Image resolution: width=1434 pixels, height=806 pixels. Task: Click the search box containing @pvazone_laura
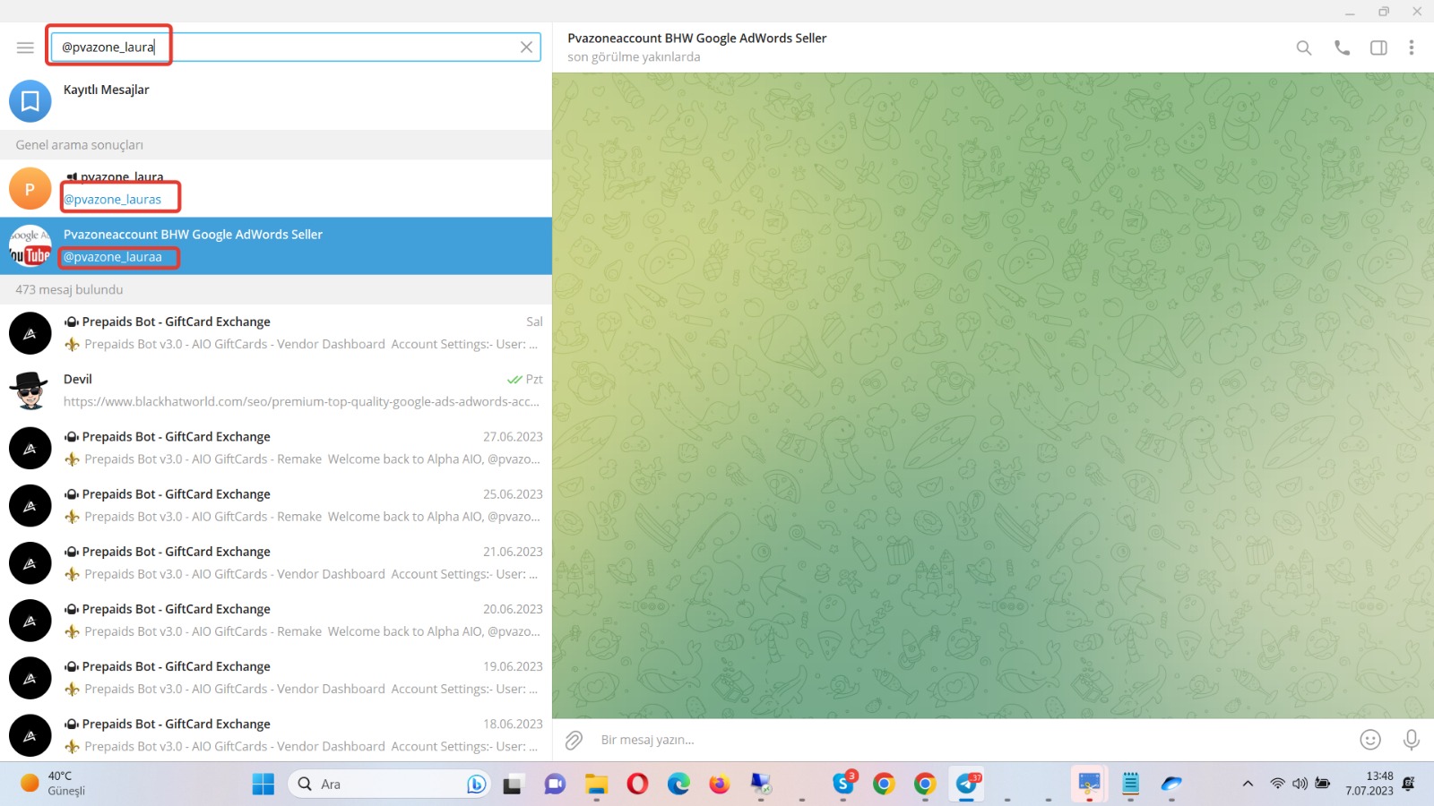296,47
